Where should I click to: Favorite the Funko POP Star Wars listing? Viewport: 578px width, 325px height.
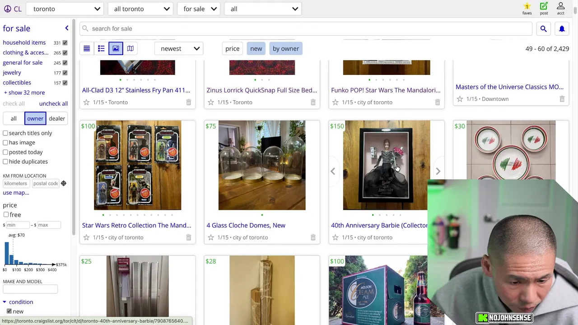(x=335, y=102)
